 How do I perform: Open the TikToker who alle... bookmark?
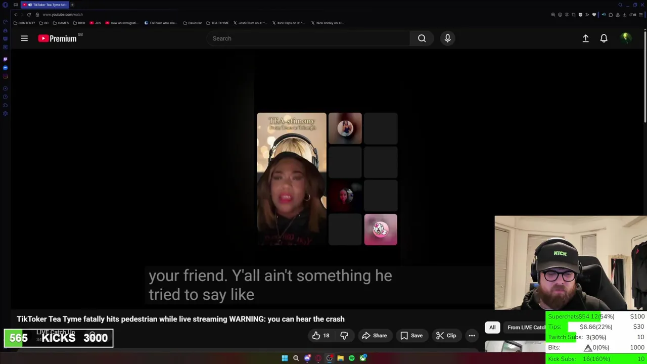coord(161,23)
